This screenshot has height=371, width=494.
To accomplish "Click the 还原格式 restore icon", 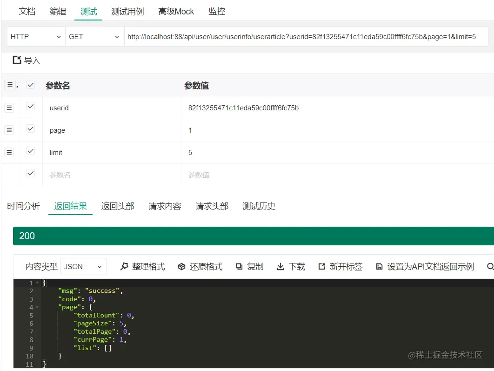I will [x=181, y=267].
